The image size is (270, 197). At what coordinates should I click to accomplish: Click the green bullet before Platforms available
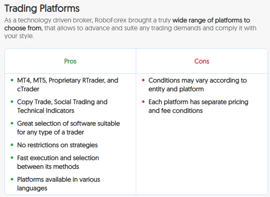click(12, 180)
